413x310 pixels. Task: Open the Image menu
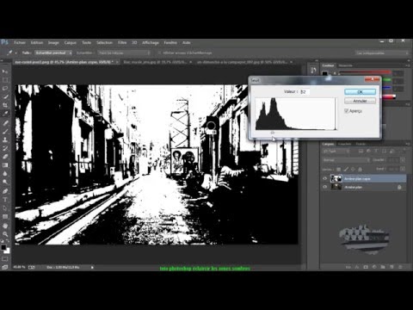click(x=53, y=42)
